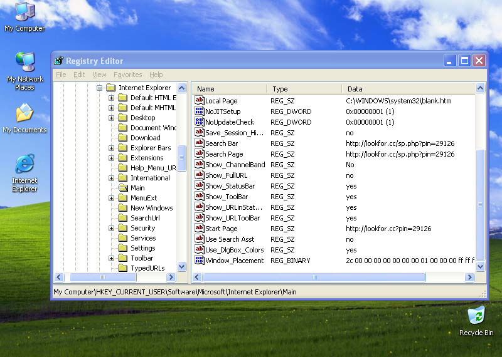
Task: Click the Search Bar string value icon
Action: coord(199,143)
